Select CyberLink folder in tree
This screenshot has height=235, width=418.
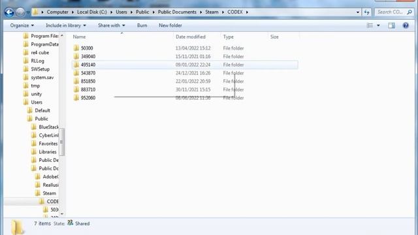coord(45,135)
